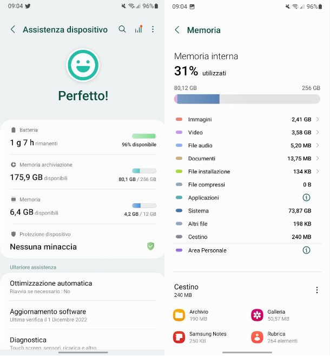Viewport: 330px width, 356px height.
Task: Tap Rubrica 264 elementi text
Action: tap(282, 341)
